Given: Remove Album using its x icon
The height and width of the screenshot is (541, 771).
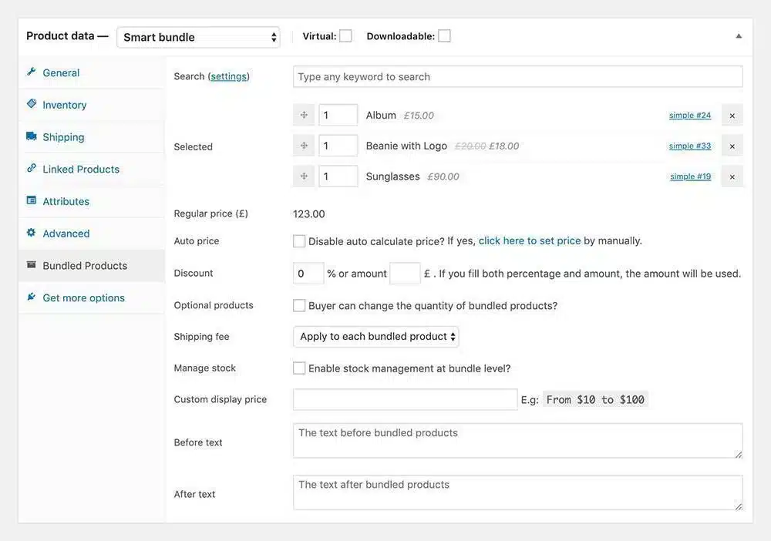Looking at the screenshot, I should [x=732, y=116].
